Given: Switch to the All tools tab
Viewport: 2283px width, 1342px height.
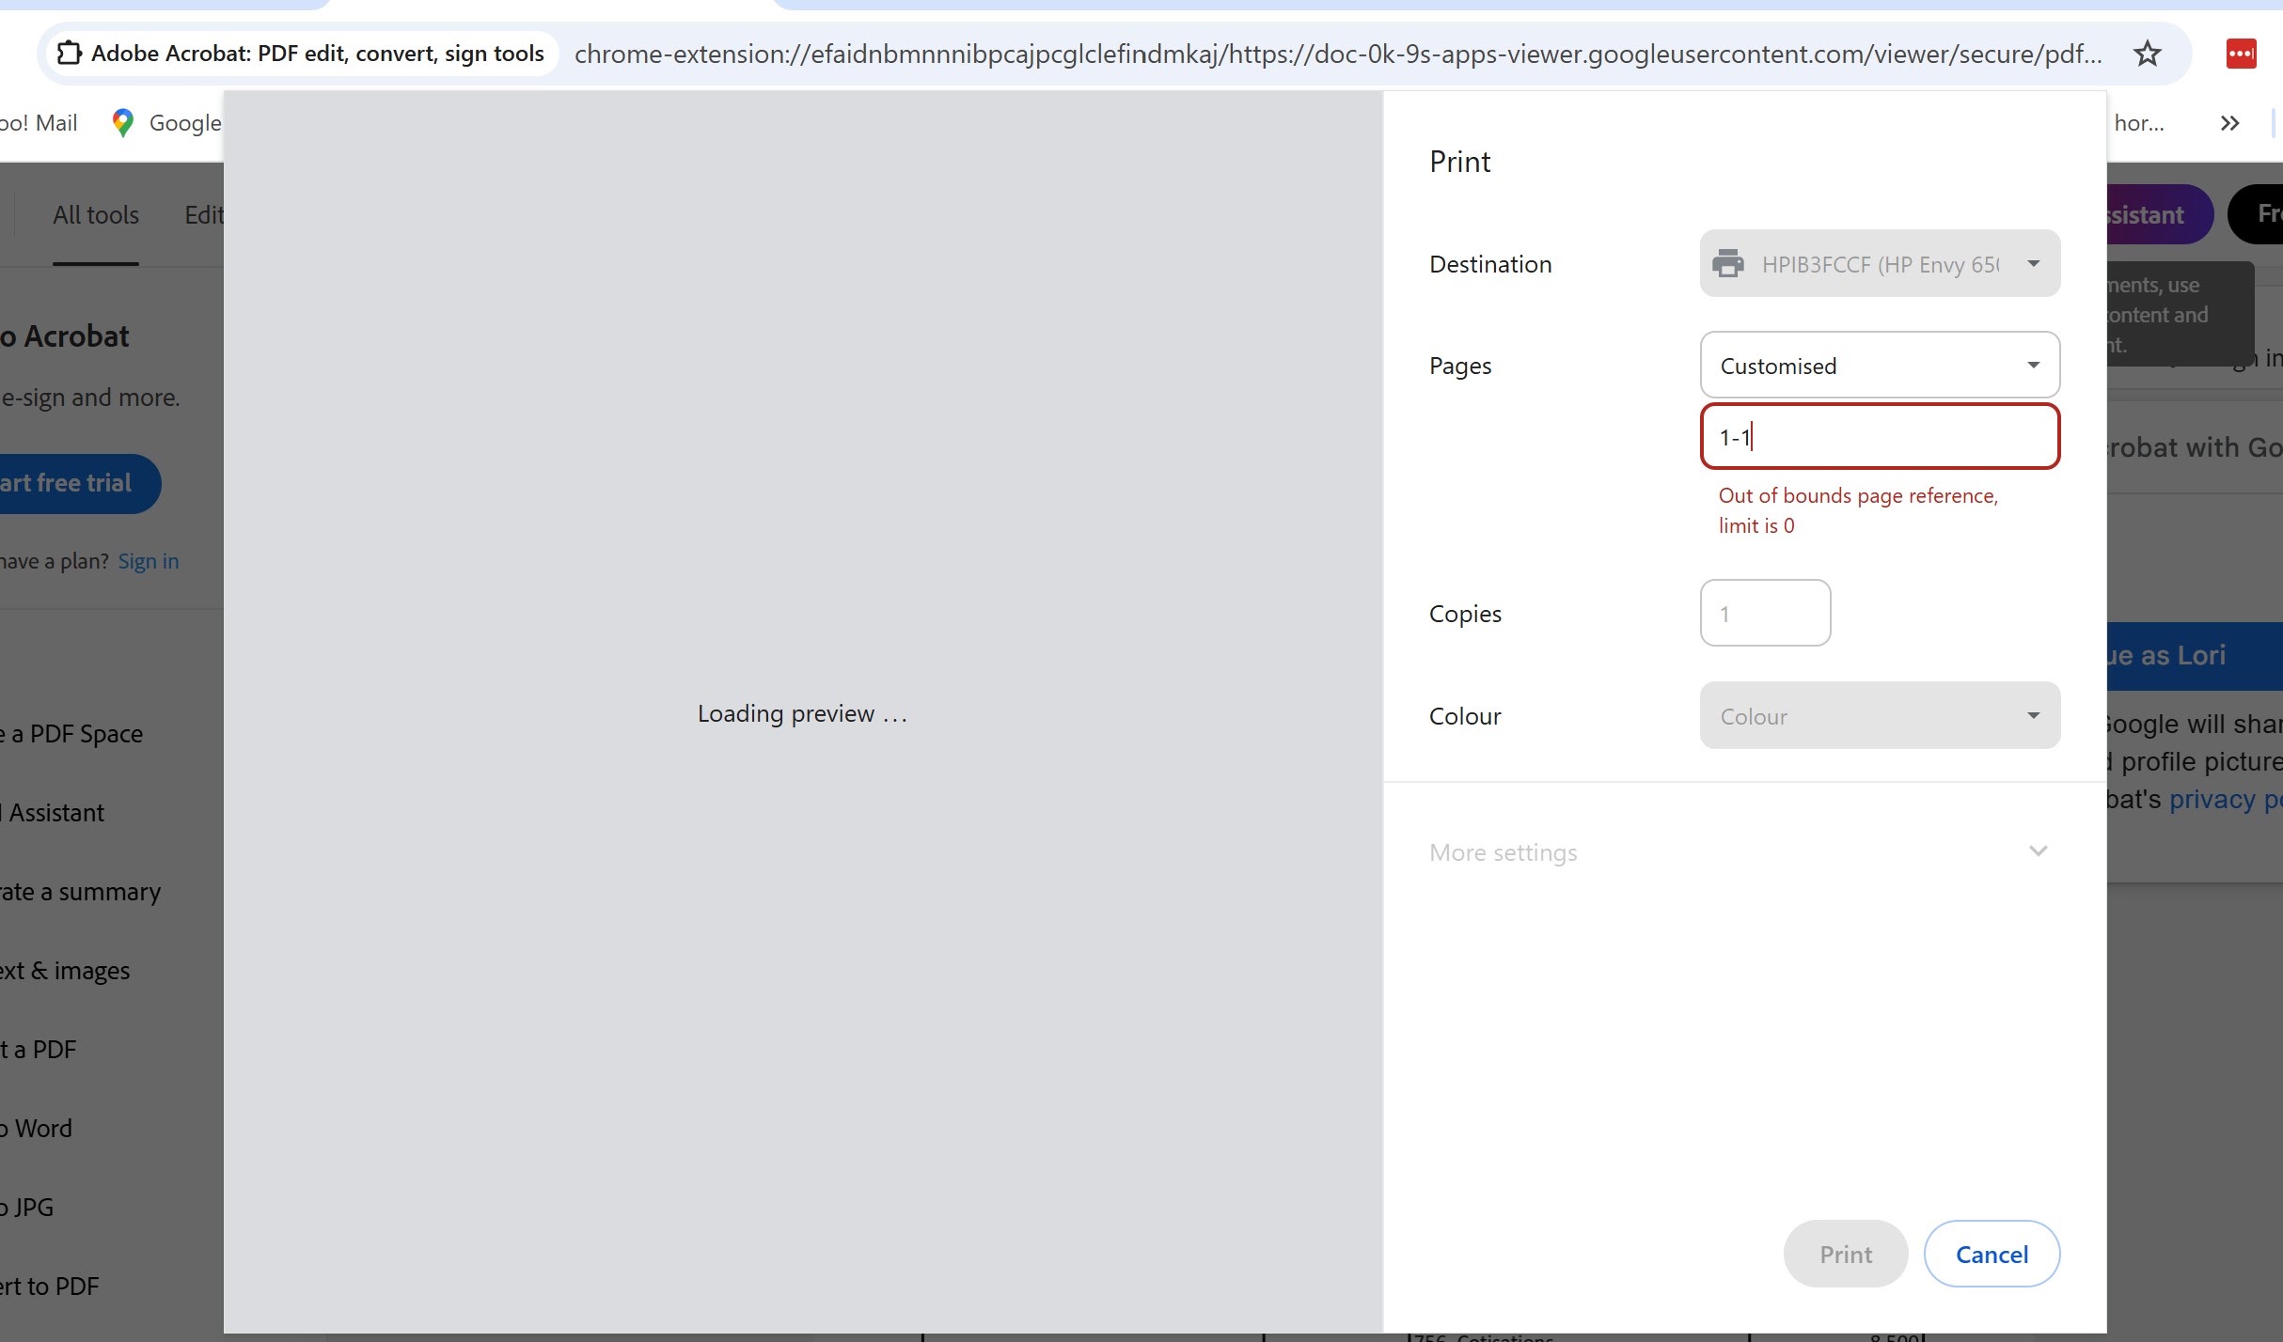Looking at the screenshot, I should coord(96,215).
